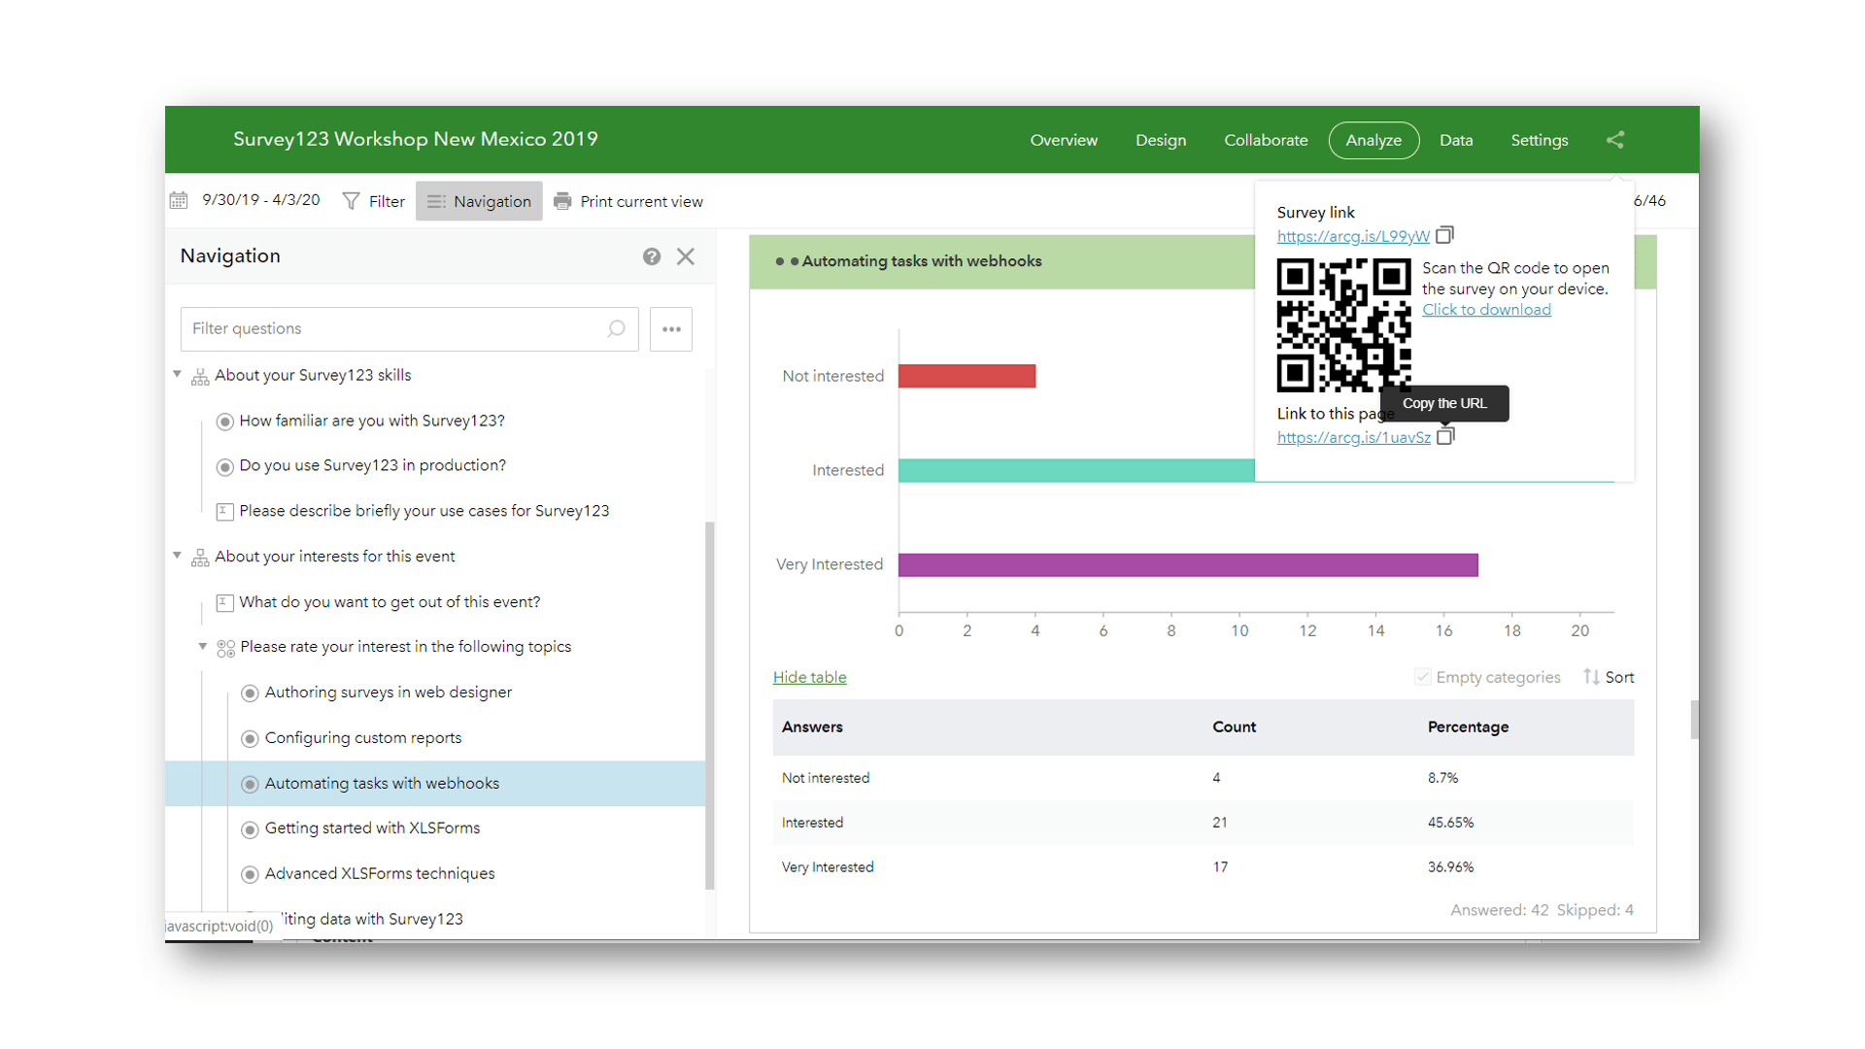The height and width of the screenshot is (1049, 1865).
Task: Click the Percentage column header
Action: pos(1468,727)
